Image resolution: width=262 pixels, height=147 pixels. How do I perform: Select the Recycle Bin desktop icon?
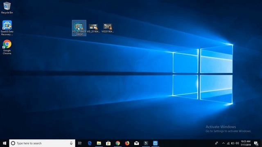[7, 8]
